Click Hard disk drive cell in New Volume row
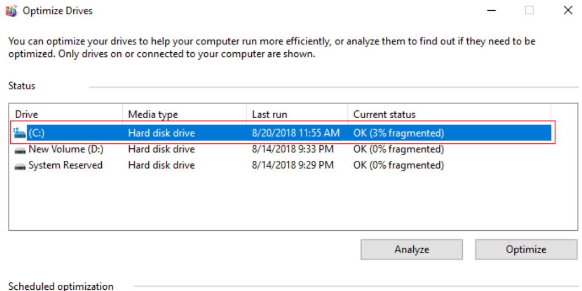Image resolution: width=582 pixels, height=291 pixels. [161, 149]
